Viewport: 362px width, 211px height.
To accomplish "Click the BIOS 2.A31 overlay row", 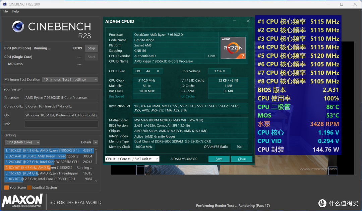I will (x=298, y=90).
